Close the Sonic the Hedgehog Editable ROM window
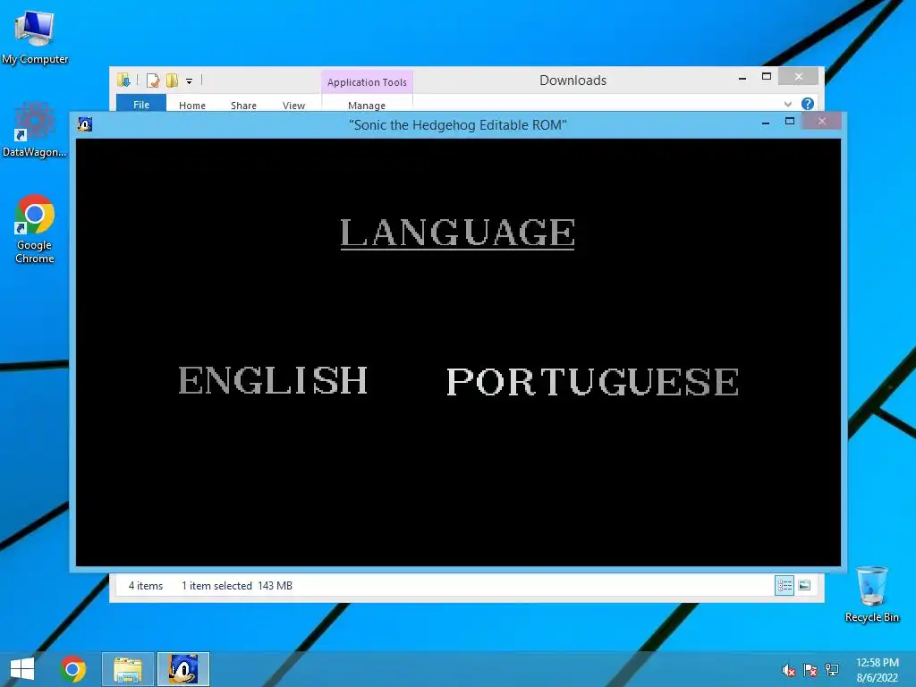The width and height of the screenshot is (916, 687). pyautogui.click(x=822, y=122)
